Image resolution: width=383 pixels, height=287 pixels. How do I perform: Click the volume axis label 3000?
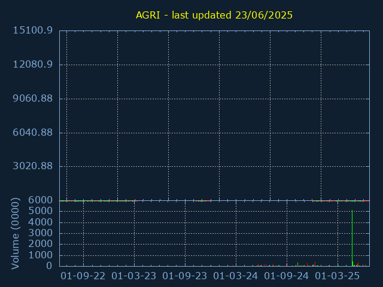tap(40, 233)
